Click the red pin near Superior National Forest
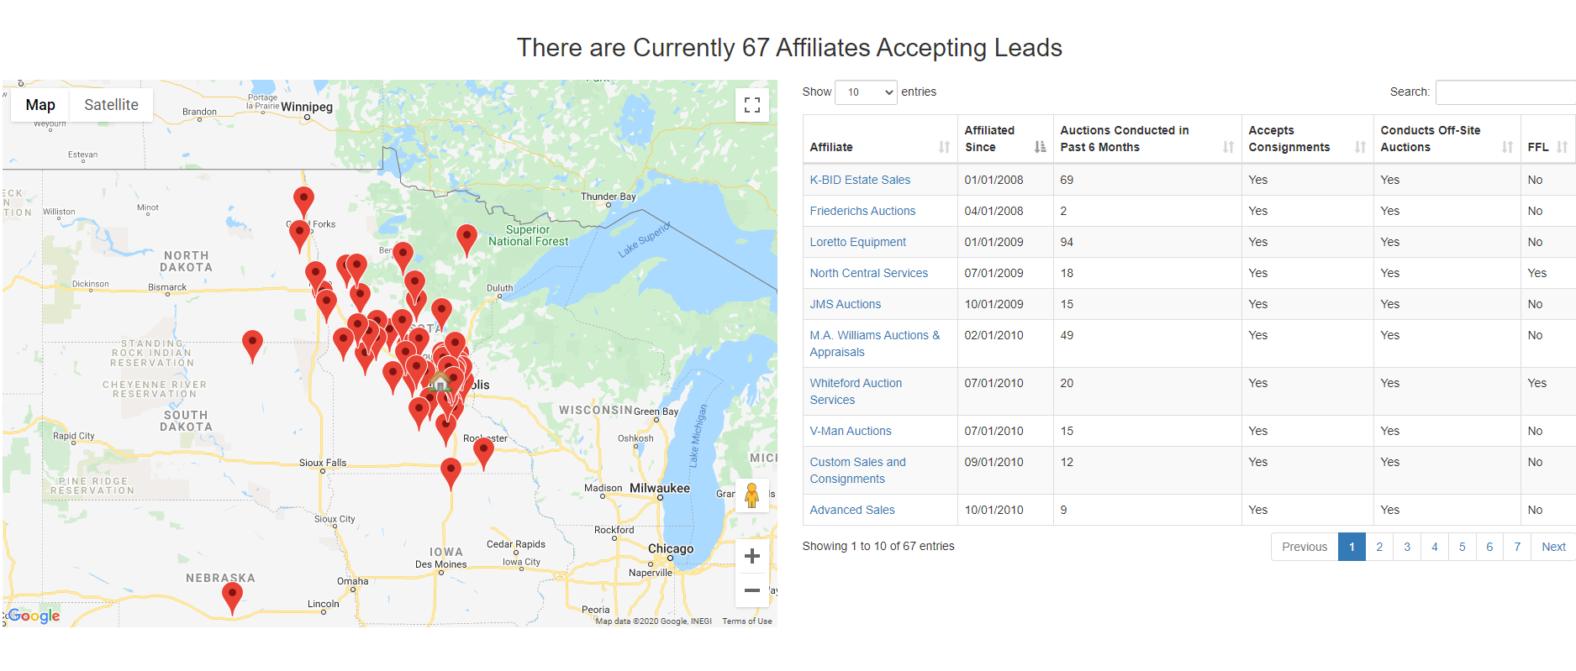The width and height of the screenshot is (1576, 671). [466, 240]
